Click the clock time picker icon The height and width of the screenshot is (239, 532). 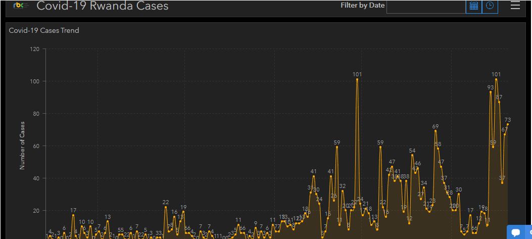pos(490,6)
